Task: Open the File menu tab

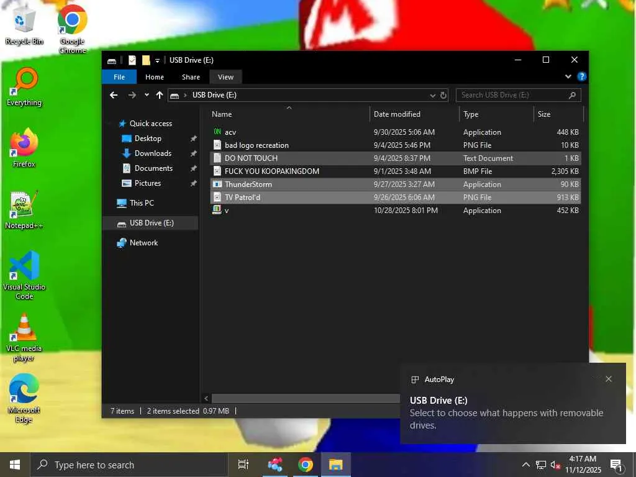Action: click(x=119, y=76)
